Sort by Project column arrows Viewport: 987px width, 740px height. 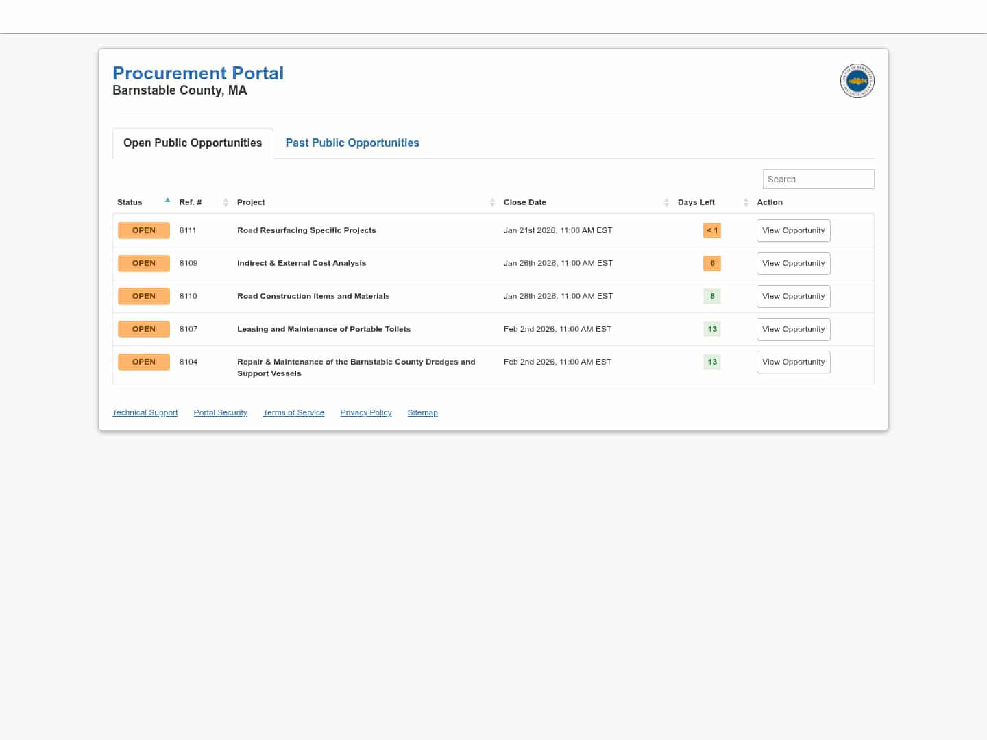point(492,202)
